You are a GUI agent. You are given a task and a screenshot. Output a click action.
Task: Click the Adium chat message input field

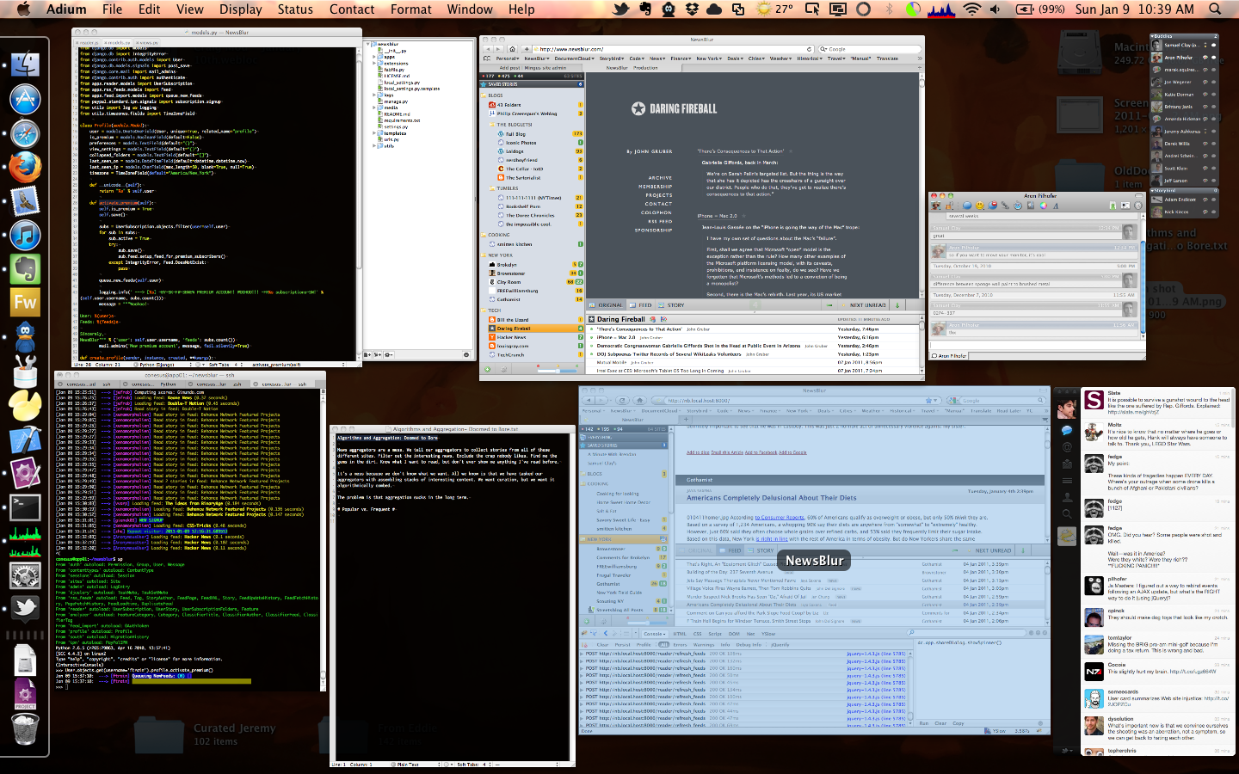pos(1037,346)
